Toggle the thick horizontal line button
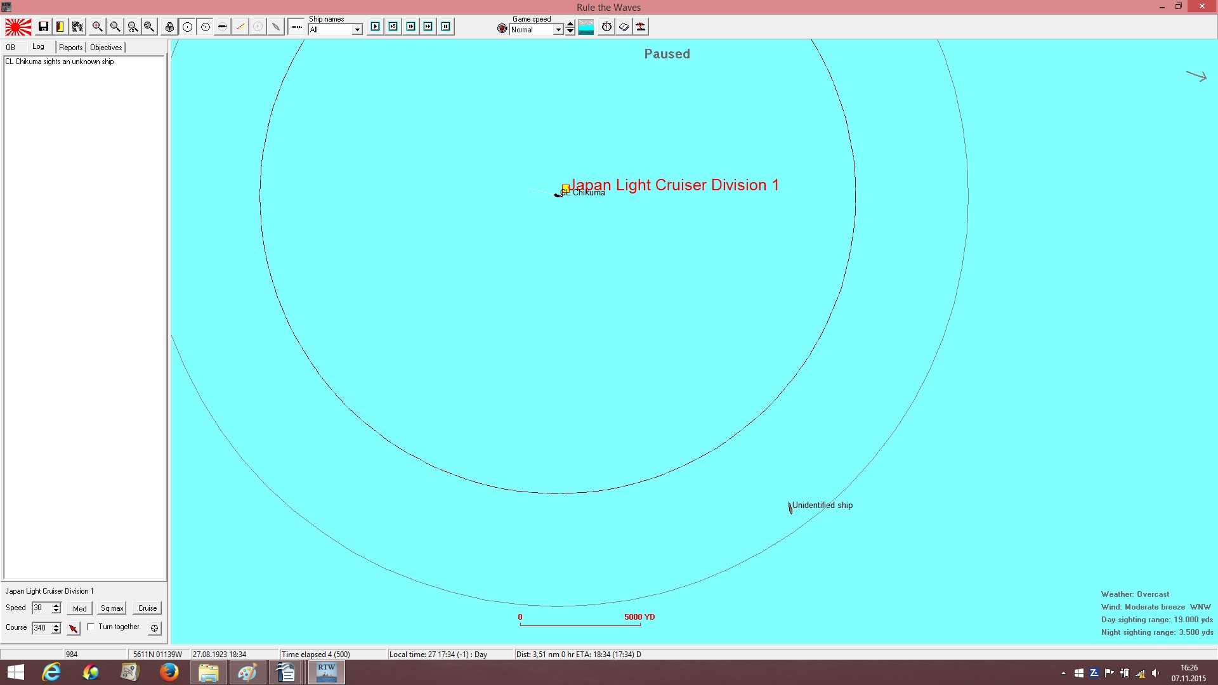This screenshot has width=1218, height=685. (x=223, y=27)
